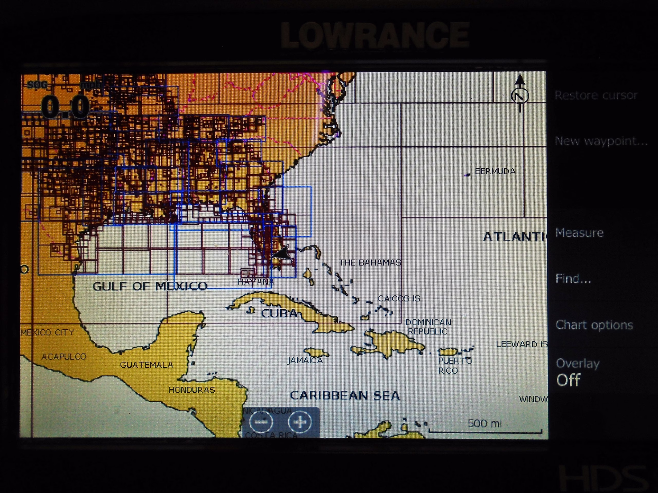Tap the zoom out minus button
The image size is (658, 493).
261,422
